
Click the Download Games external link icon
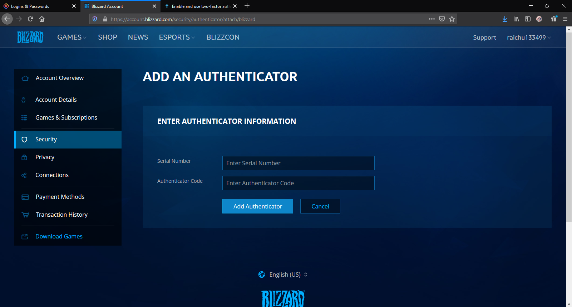tap(25, 237)
